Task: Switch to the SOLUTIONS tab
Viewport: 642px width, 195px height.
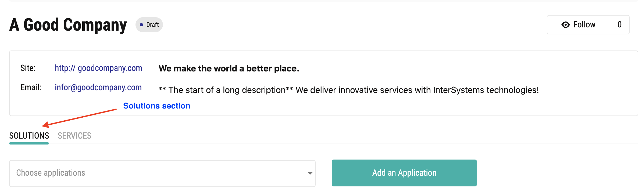Action: pos(29,136)
